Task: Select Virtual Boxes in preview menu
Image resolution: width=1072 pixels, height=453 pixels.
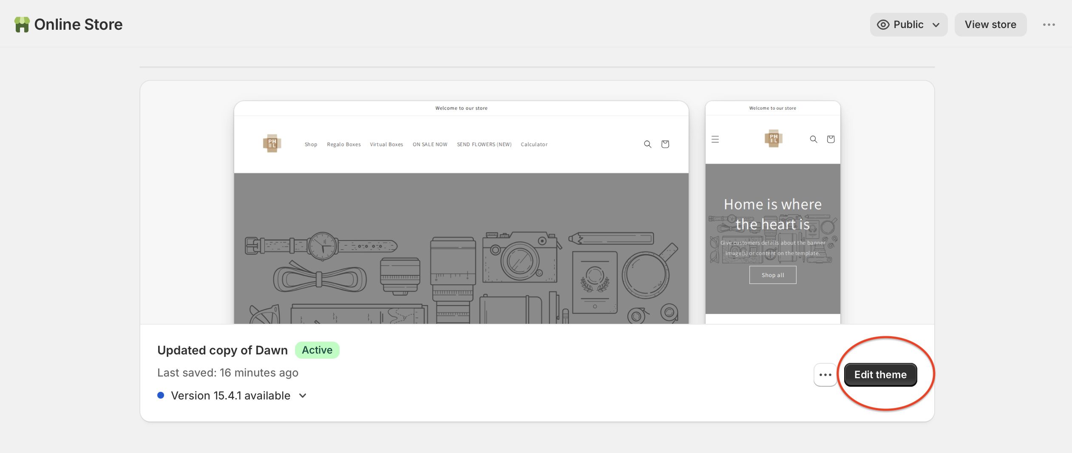Action: [x=386, y=144]
